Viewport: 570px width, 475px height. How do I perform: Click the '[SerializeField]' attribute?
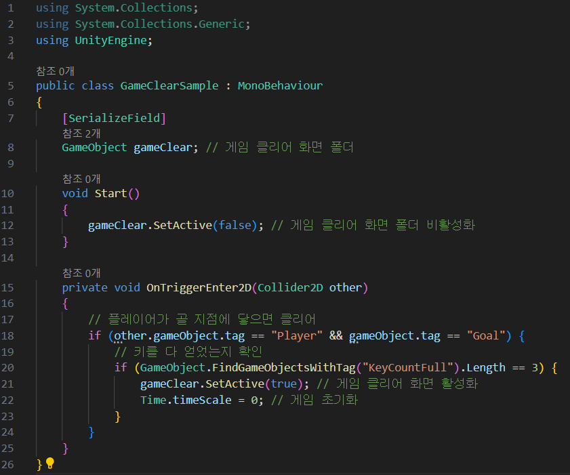click(114, 118)
